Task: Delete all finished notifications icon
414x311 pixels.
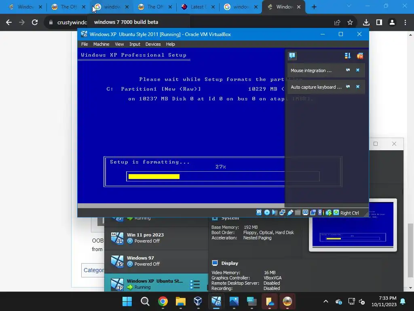Action: [360, 55]
